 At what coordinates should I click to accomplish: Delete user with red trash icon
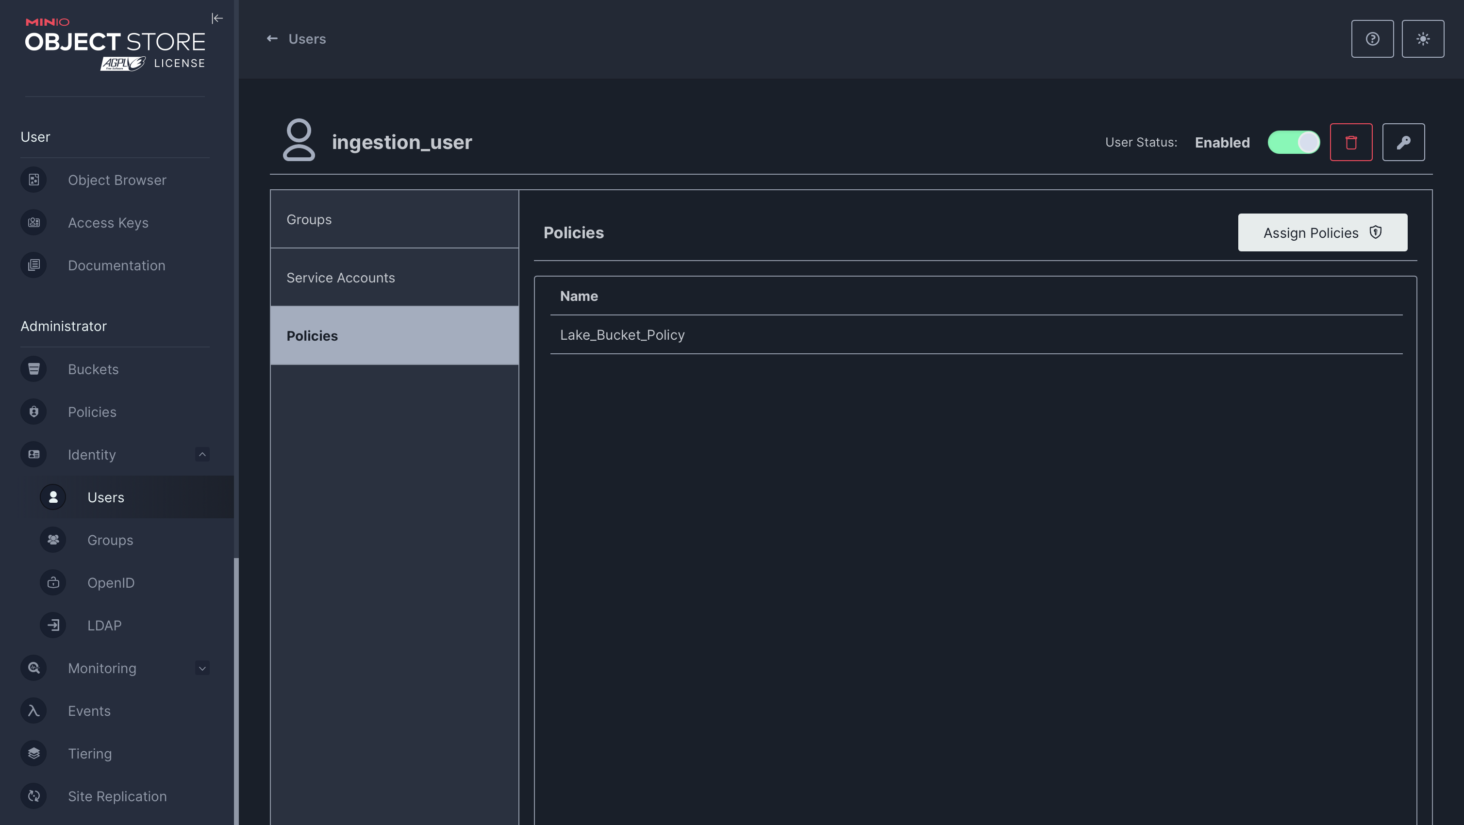point(1351,142)
